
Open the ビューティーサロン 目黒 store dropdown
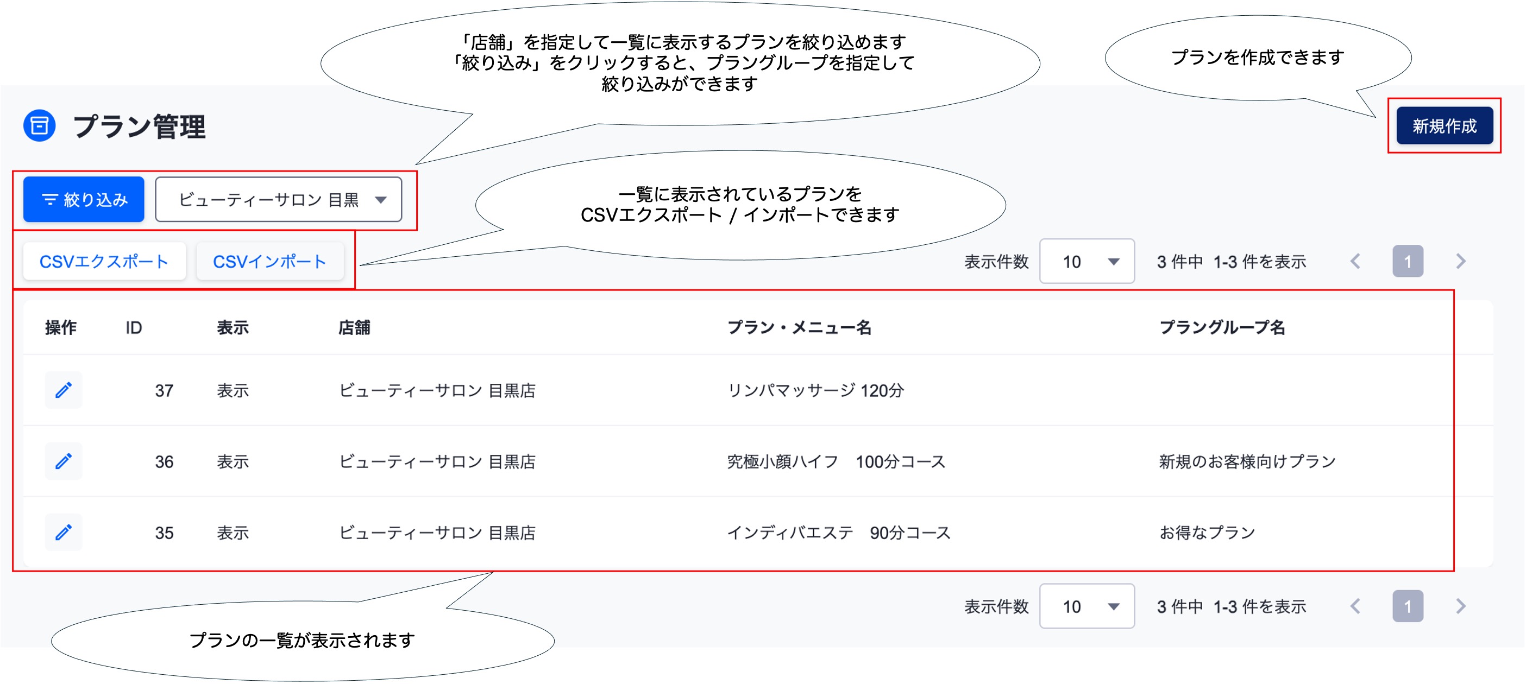(x=279, y=200)
